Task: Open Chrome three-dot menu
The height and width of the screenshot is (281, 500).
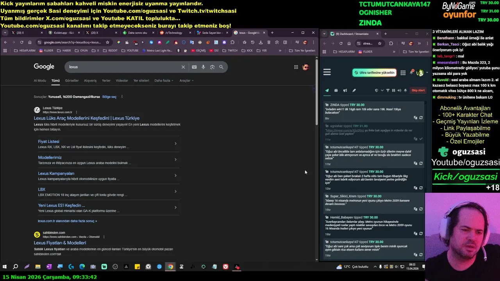Action: [x=313, y=42]
